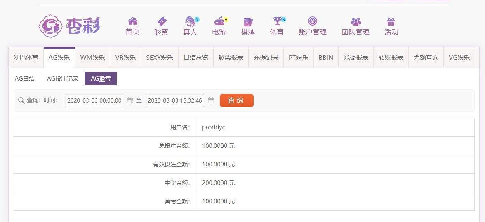The width and height of the screenshot is (485, 222).
Task: Open the end date calendar icon
Action: [x=211, y=100]
